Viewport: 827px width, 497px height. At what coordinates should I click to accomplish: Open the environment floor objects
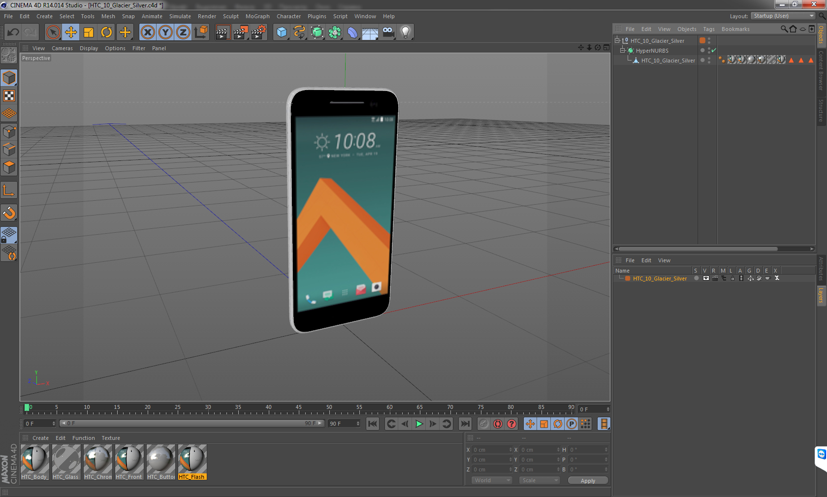[x=370, y=32]
